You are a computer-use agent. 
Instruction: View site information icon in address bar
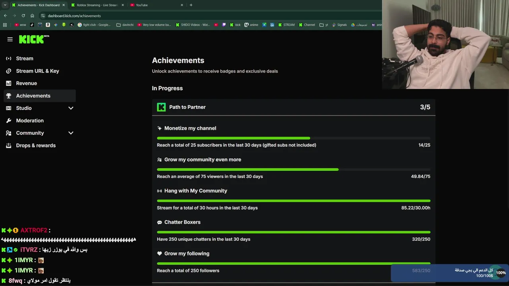pyautogui.click(x=43, y=16)
